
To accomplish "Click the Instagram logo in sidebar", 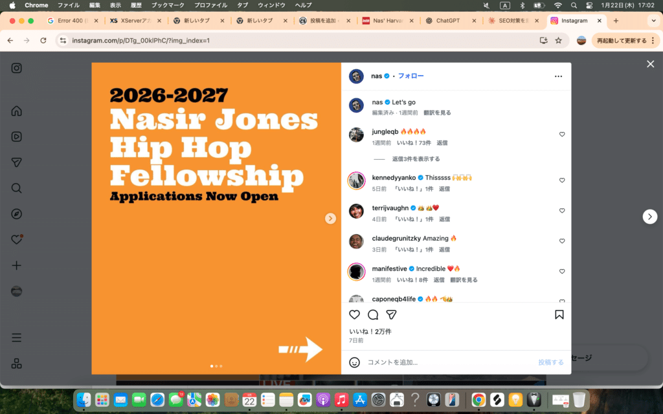I will [16, 68].
